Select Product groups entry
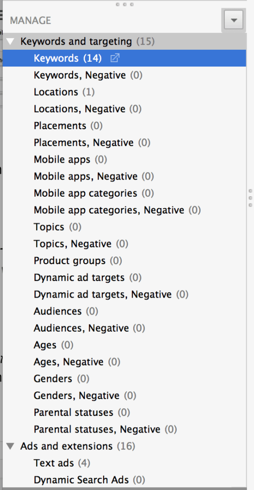This screenshot has width=254, height=490. click(124, 261)
